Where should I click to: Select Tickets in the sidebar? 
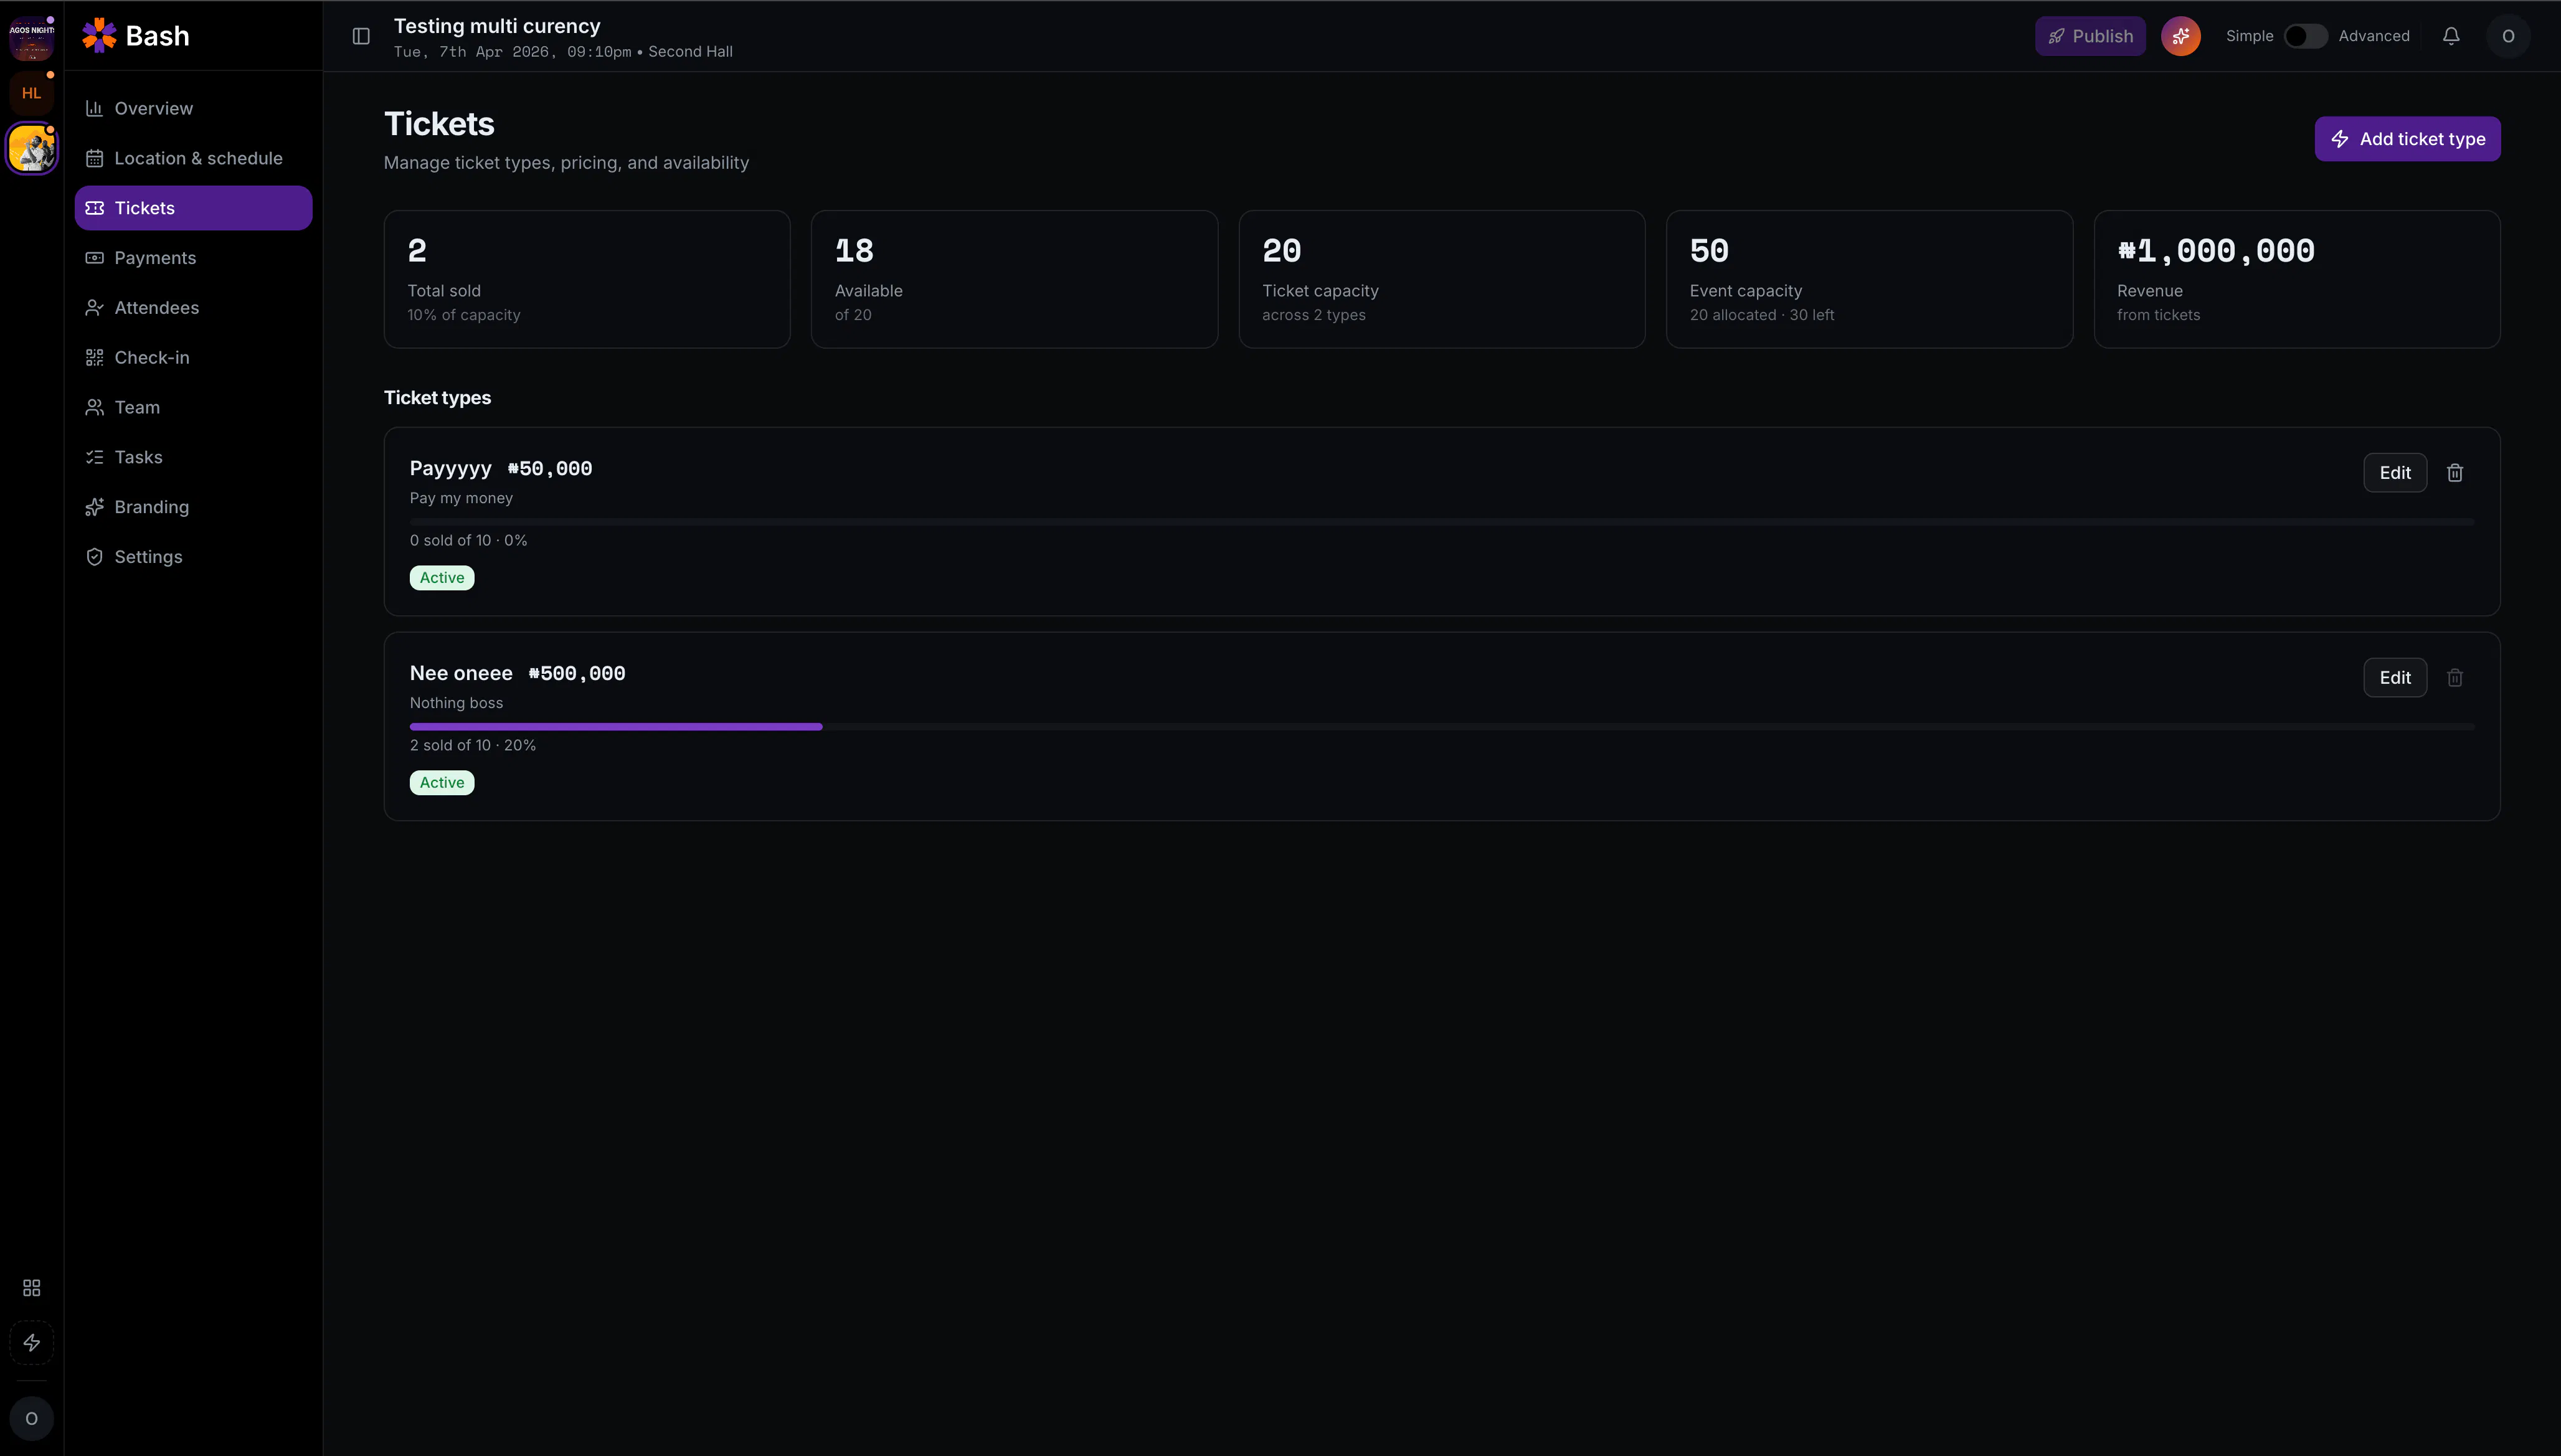[x=193, y=208]
